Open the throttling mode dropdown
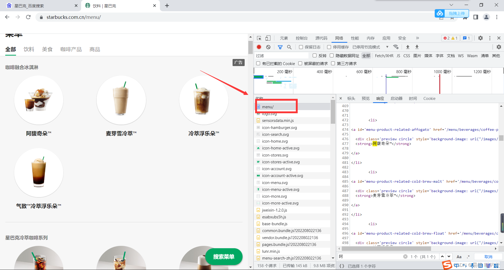The image size is (504, 270). (x=370, y=47)
